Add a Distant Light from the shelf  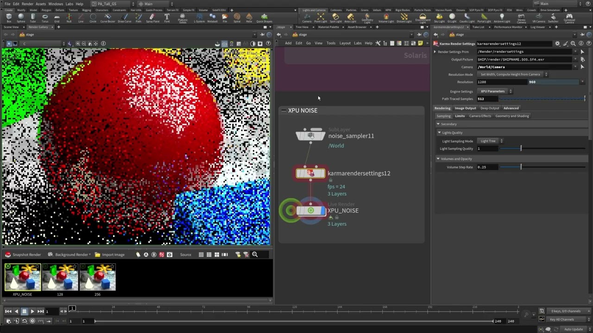pyautogui.click(x=404, y=18)
